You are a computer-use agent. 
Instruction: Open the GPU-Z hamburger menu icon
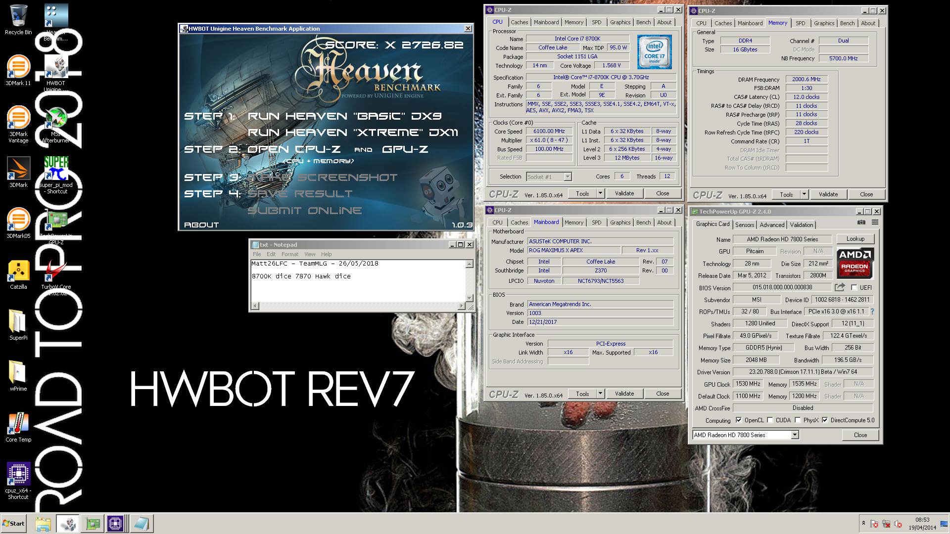click(x=875, y=222)
